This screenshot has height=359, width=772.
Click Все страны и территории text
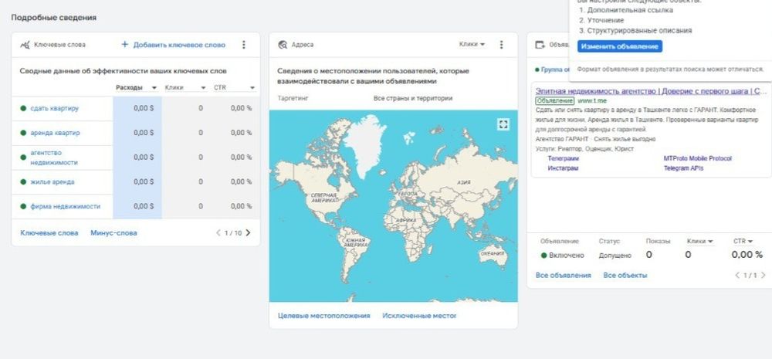pyautogui.click(x=412, y=98)
